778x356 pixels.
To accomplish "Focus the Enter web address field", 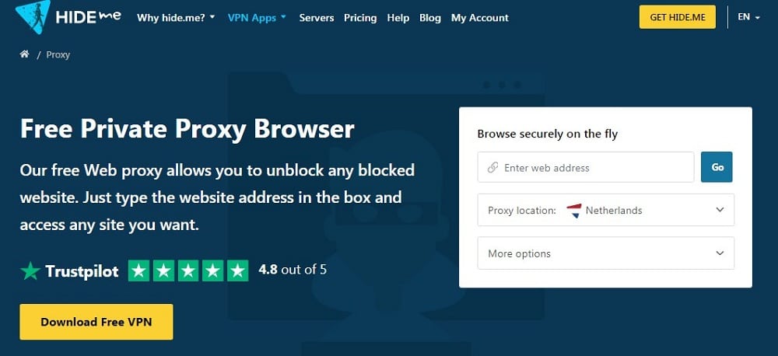I will coord(586,168).
